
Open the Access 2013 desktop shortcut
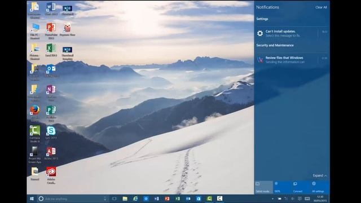(51, 153)
